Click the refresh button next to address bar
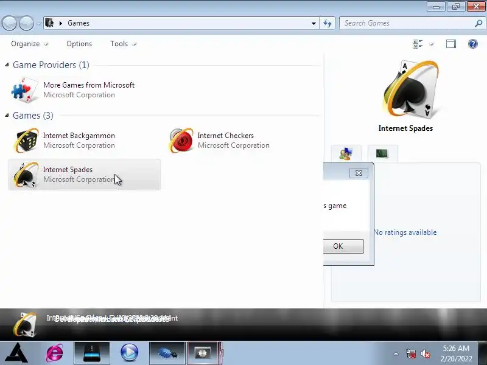 [x=328, y=23]
